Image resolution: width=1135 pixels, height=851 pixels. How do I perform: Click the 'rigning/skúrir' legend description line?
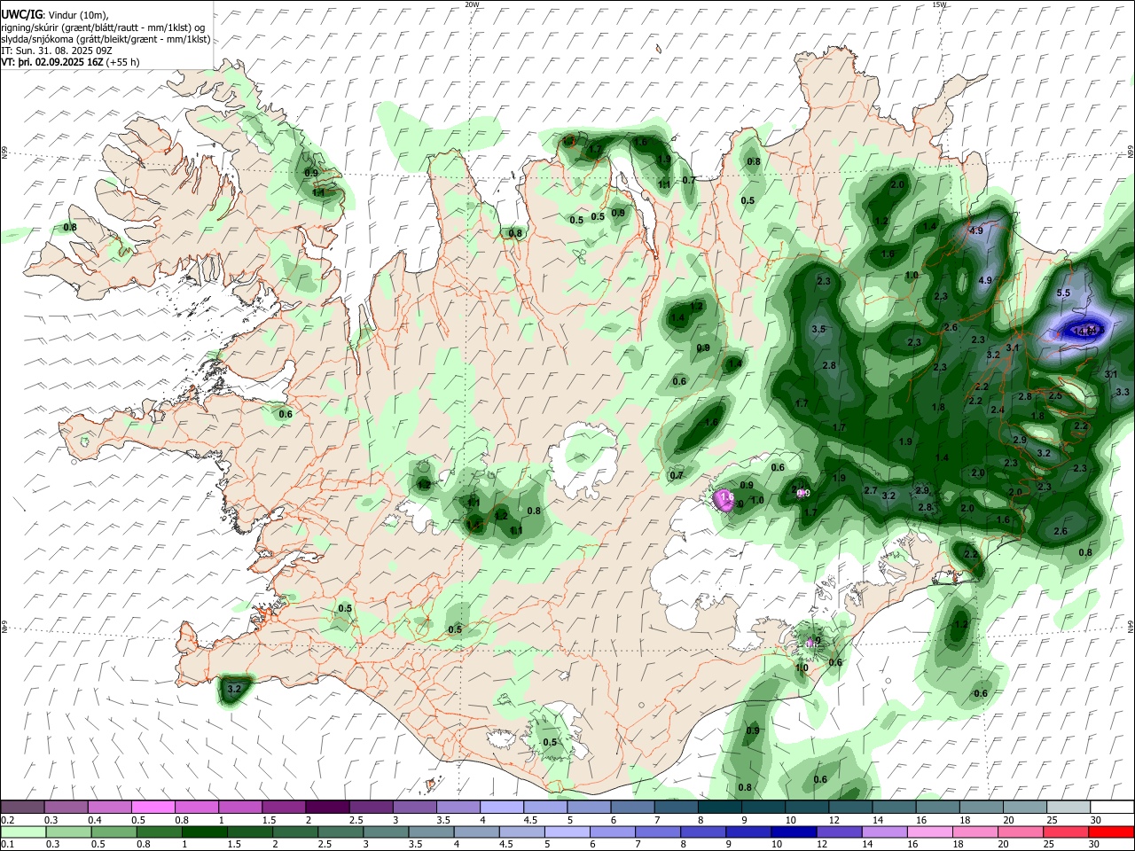[x=103, y=27]
